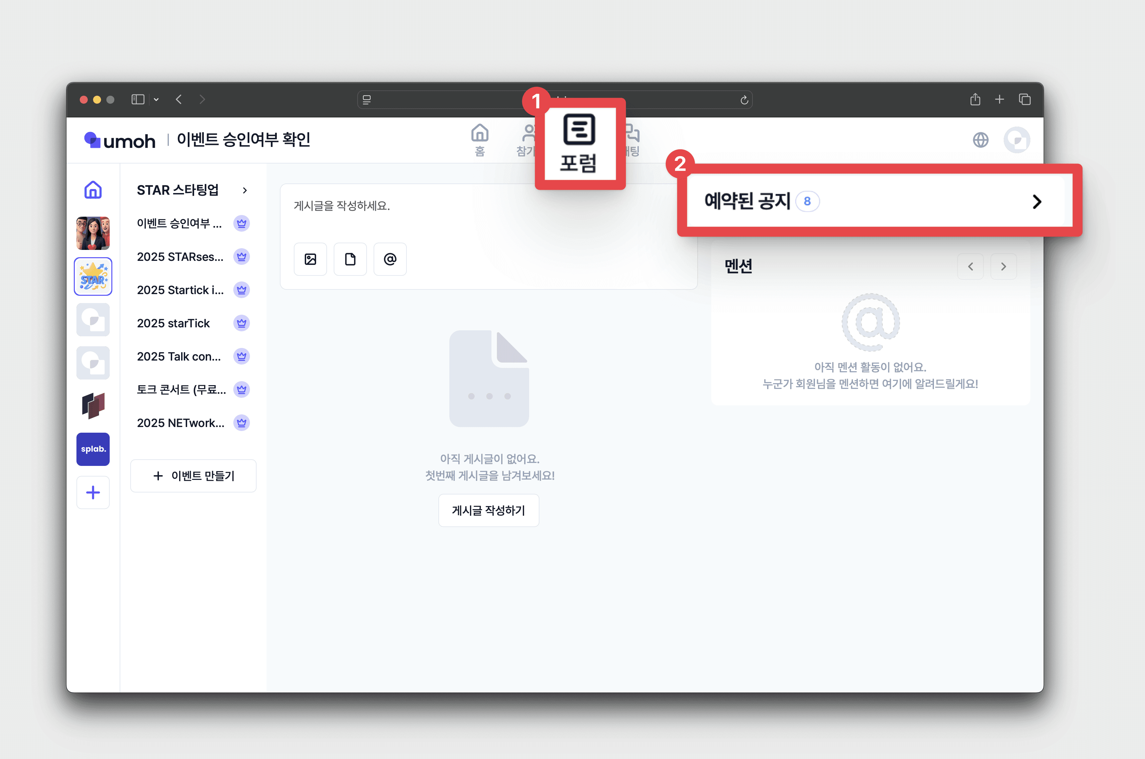The width and height of the screenshot is (1145, 759).
Task: Open browser sidebar dropdown arrow
Action: (x=157, y=100)
